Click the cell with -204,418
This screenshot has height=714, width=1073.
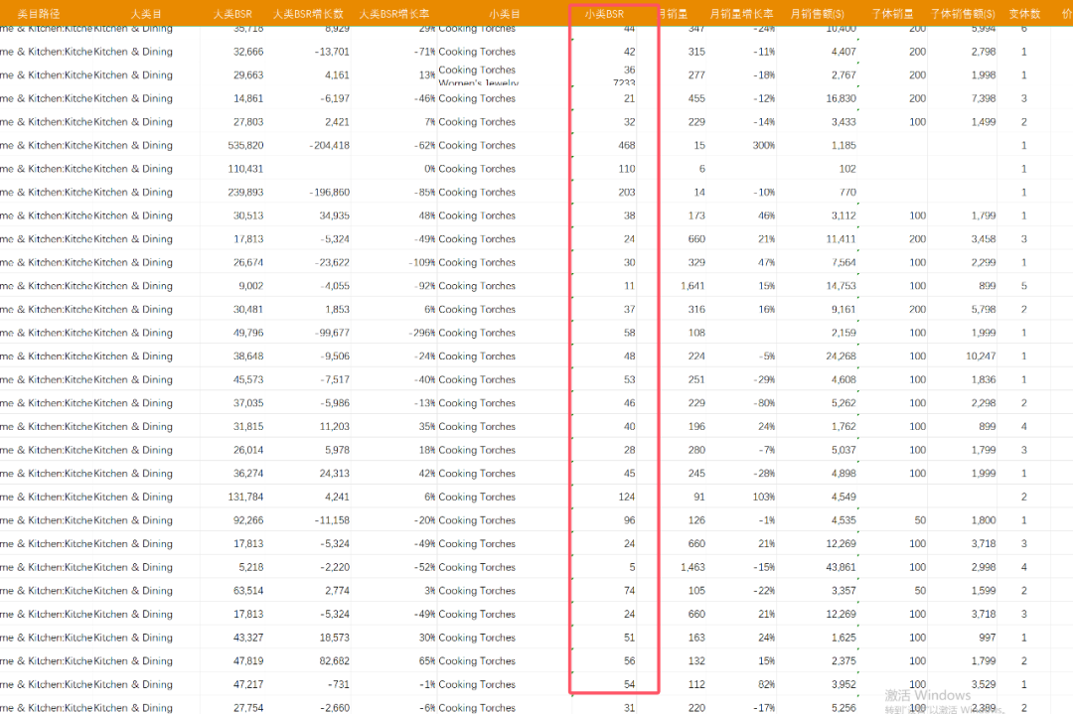[x=329, y=145]
